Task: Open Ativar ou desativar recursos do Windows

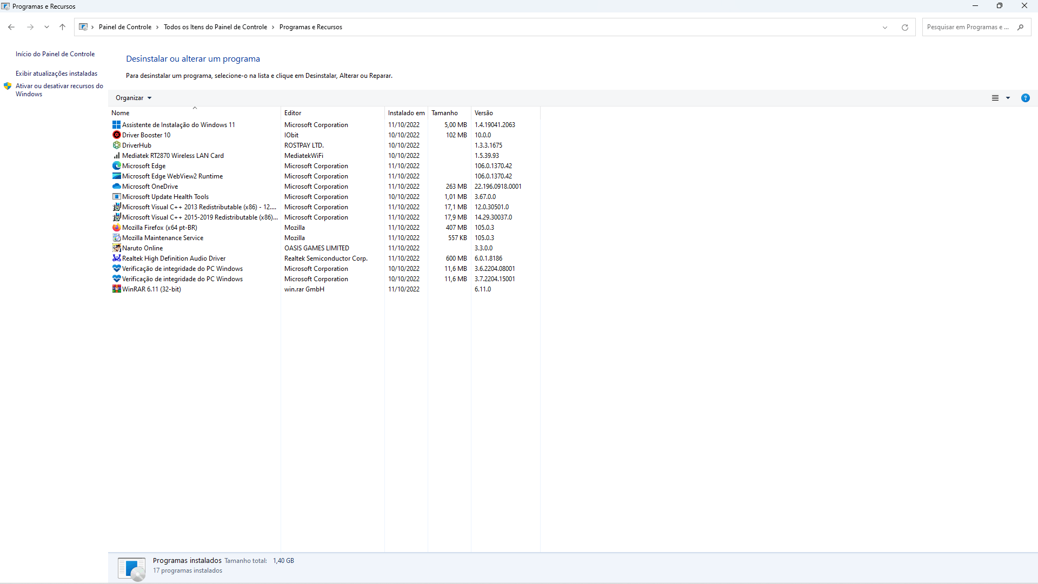Action: pyautogui.click(x=59, y=90)
